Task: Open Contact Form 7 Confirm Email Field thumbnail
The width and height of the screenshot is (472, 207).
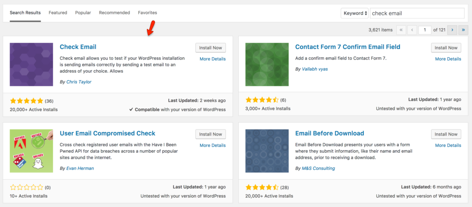Action: pos(267,65)
